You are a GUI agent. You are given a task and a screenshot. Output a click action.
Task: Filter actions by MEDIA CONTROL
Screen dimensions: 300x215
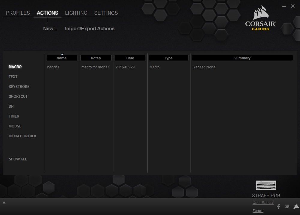22,136
